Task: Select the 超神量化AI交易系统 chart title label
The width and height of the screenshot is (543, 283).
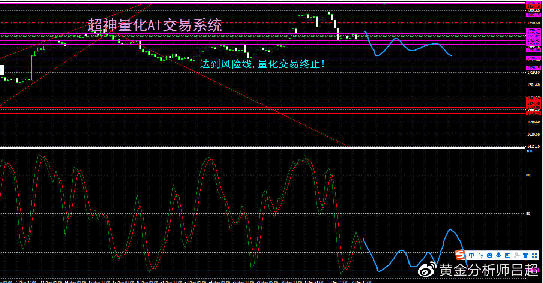Action: [155, 25]
